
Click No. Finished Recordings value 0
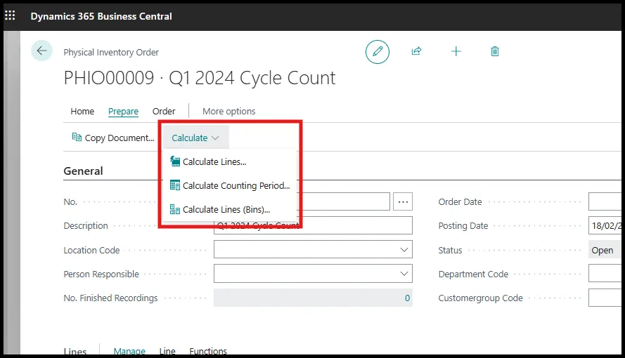point(407,298)
